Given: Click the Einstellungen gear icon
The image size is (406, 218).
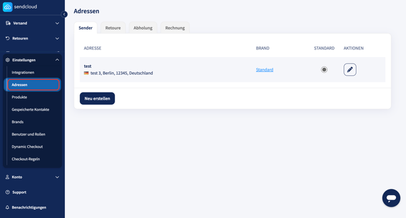Looking at the screenshot, I should [x=8, y=60].
